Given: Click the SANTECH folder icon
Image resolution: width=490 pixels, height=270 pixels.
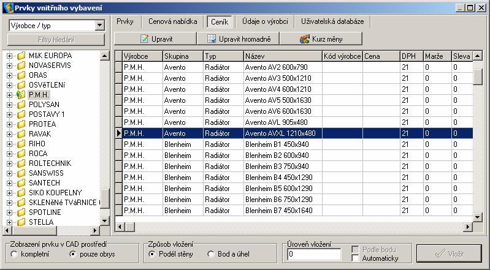Looking at the screenshot, I should [21, 183].
